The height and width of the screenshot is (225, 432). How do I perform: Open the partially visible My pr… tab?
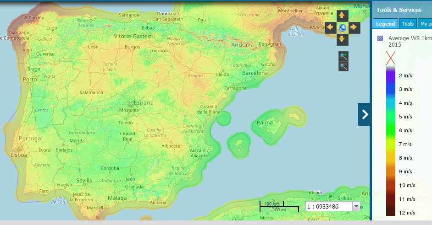click(425, 24)
